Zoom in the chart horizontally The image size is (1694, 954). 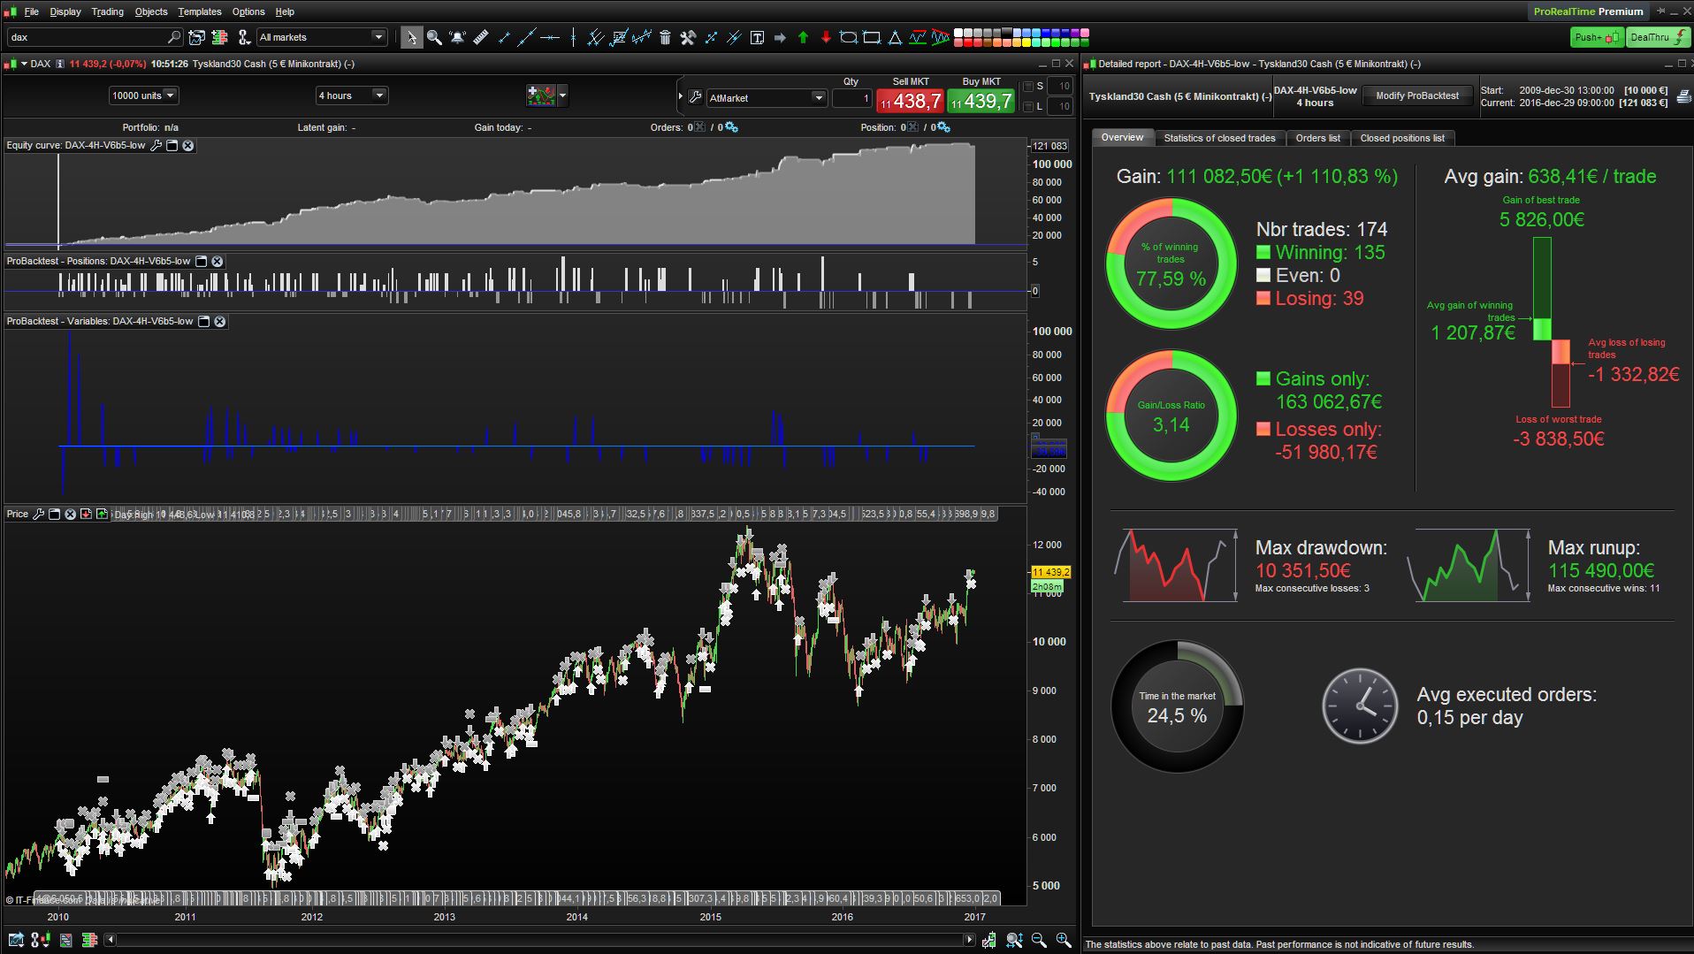[x=1064, y=940]
